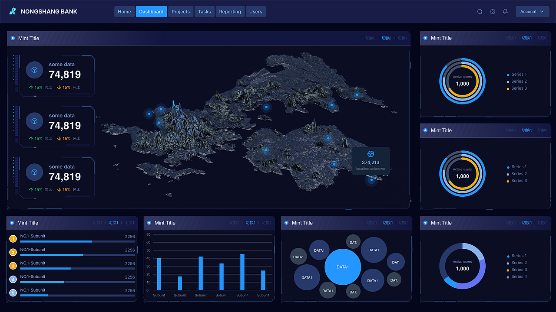
Task: Open the Reporting tab
Action: pyautogui.click(x=230, y=12)
